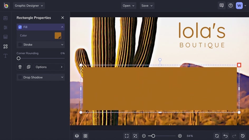Expand the Stroke section chevron
This screenshot has height=140, width=249.
coord(62,45)
